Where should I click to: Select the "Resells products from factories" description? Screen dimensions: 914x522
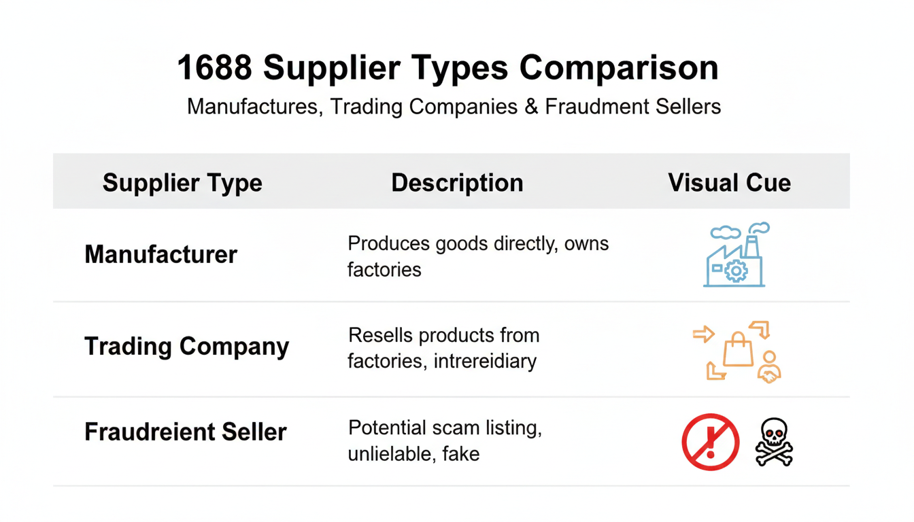pos(443,347)
